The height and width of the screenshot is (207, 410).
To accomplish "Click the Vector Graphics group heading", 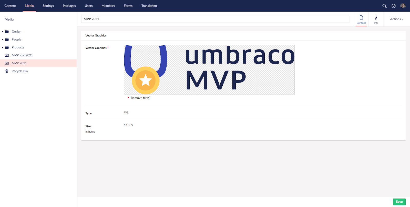I will point(96,36).
